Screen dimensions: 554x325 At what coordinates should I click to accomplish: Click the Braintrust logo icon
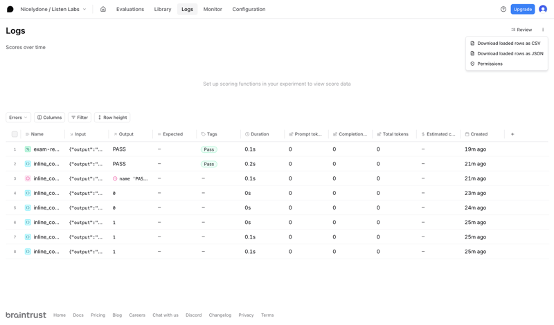[x=10, y=9]
